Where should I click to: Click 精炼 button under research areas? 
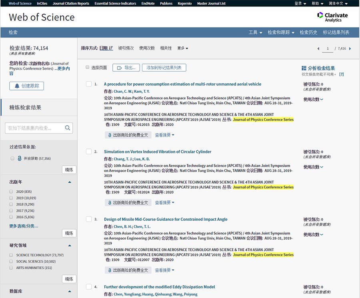pos(69,279)
